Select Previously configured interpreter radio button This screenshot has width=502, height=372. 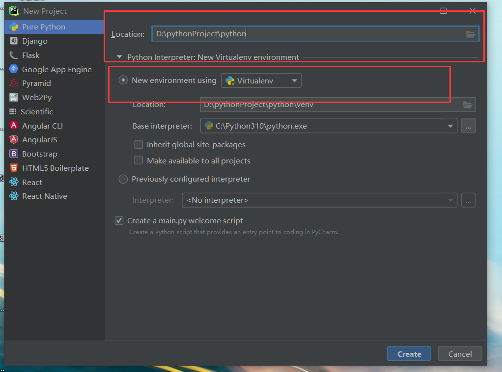coord(123,179)
